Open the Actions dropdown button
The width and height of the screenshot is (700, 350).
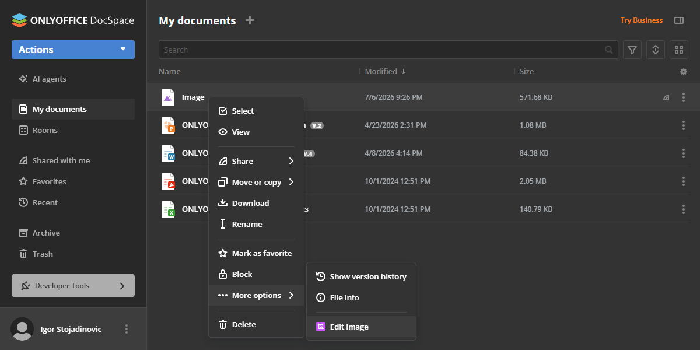pyautogui.click(x=73, y=50)
